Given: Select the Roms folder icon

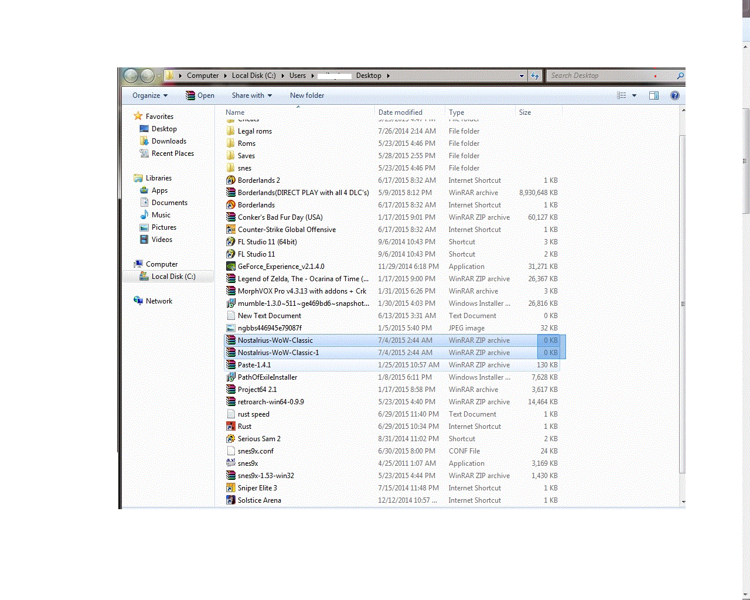Looking at the screenshot, I should tap(231, 144).
